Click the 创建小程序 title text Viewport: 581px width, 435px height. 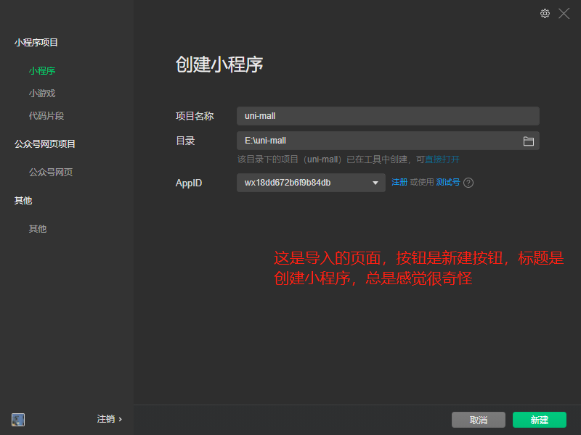point(219,65)
